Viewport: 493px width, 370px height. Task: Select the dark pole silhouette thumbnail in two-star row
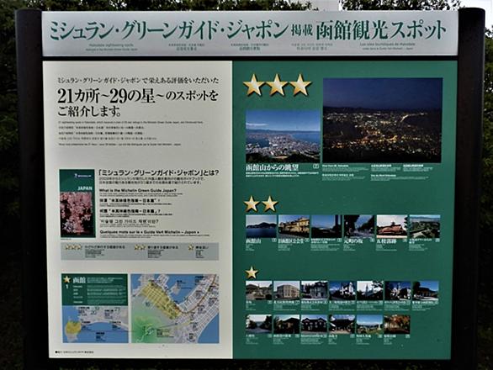(326, 226)
